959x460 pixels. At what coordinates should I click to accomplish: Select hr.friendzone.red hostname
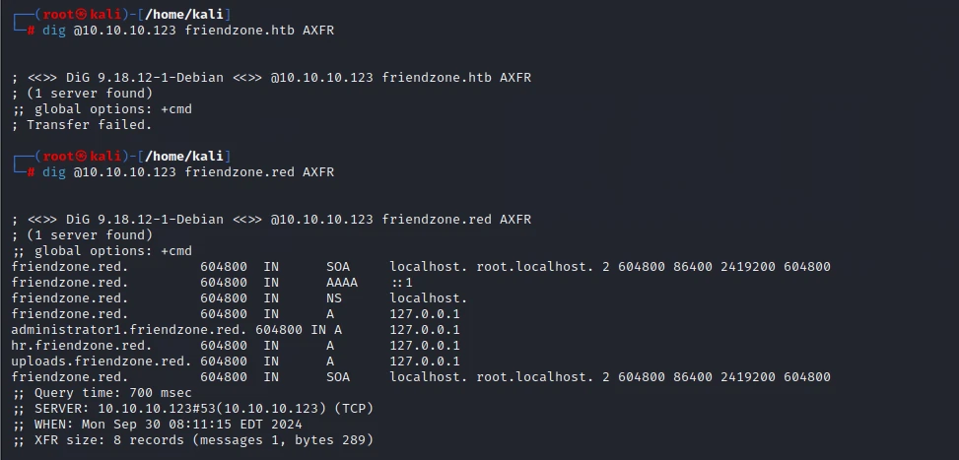coord(82,346)
